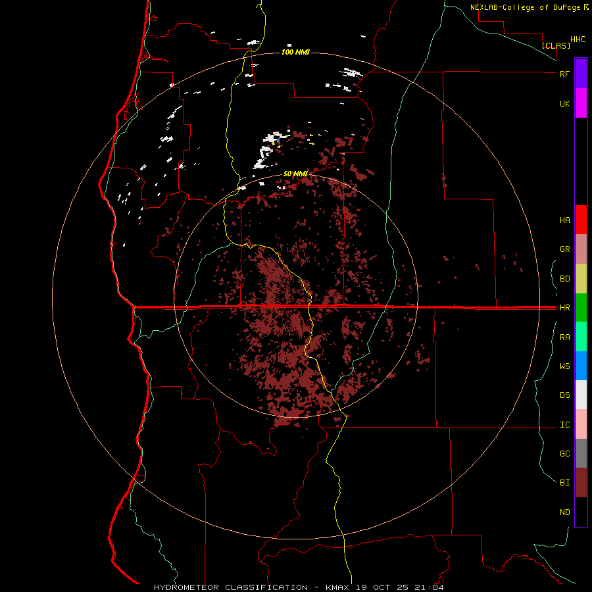Click the 100 NMI range ring label
The width and height of the screenshot is (592, 592).
point(295,52)
